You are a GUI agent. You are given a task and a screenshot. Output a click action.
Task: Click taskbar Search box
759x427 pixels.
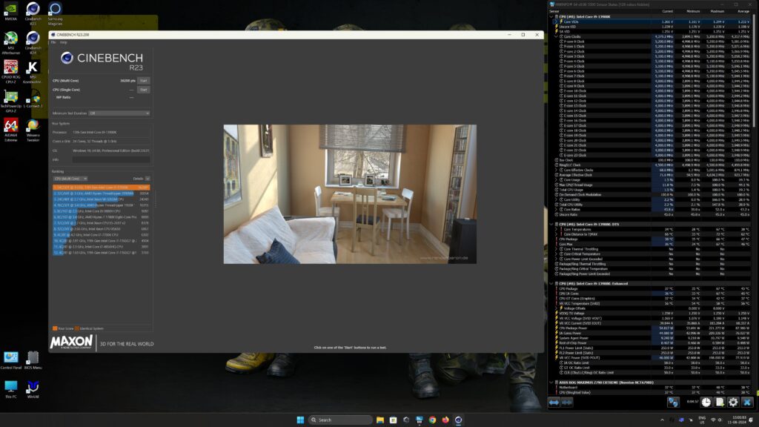340,420
